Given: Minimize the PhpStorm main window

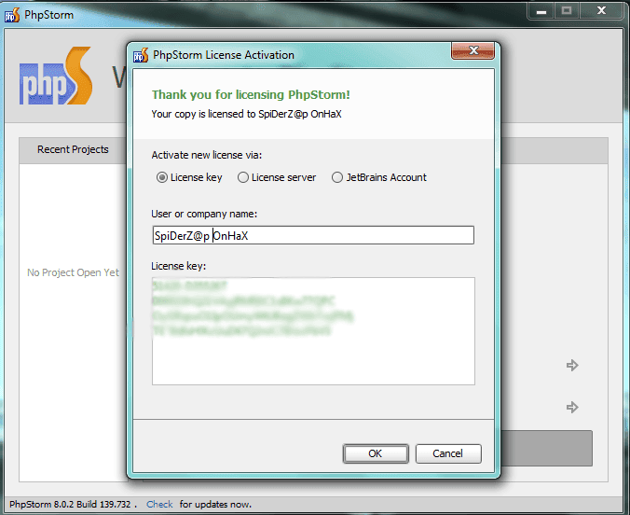Looking at the screenshot, I should point(541,11).
